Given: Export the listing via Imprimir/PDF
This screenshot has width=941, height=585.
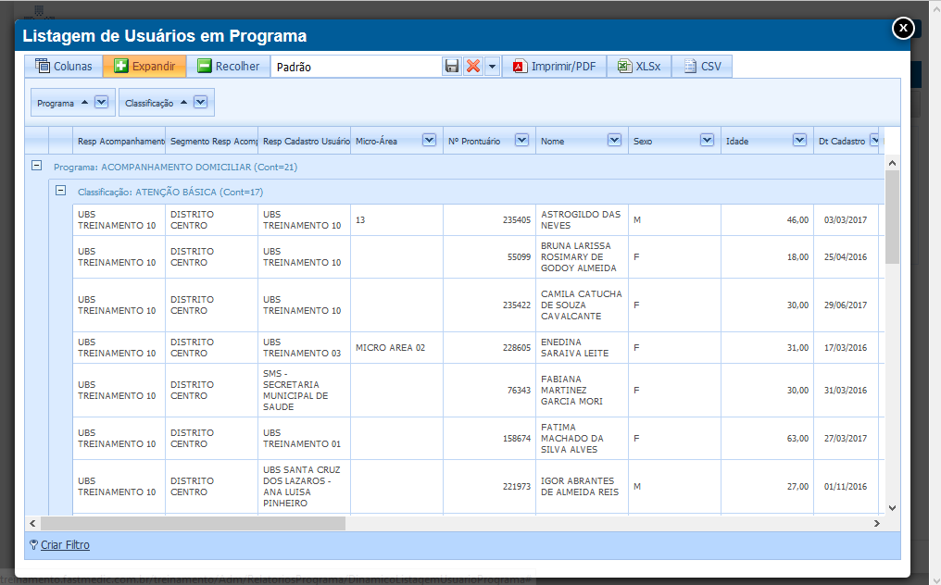Looking at the screenshot, I should (x=554, y=66).
